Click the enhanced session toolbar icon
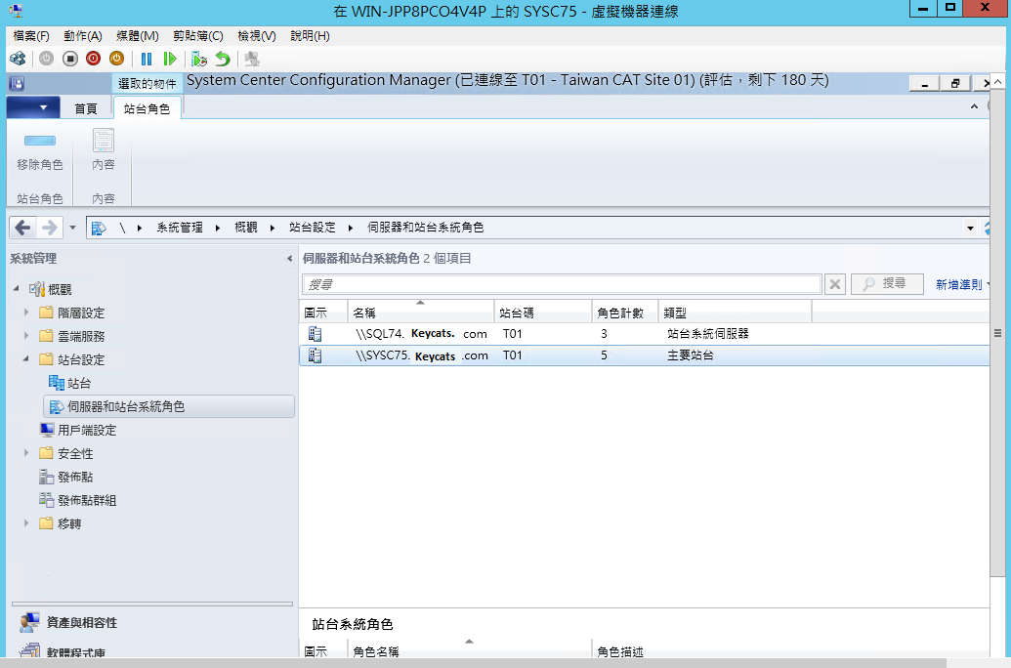This screenshot has height=668, width=1011. (x=252, y=60)
